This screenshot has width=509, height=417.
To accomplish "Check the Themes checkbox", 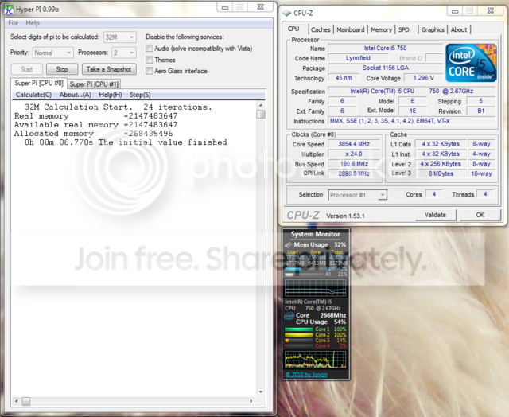I will pos(150,60).
